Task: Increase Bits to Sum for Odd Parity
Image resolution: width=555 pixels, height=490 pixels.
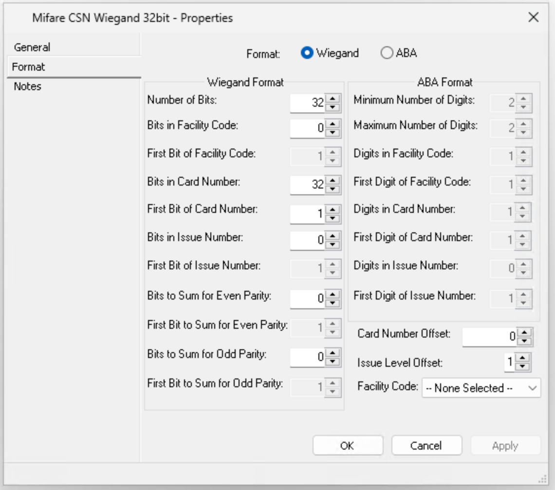Action: tap(333, 353)
